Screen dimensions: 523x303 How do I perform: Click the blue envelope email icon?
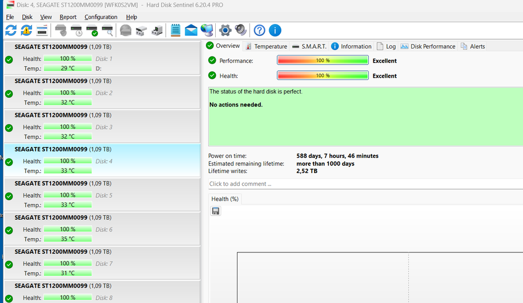point(191,30)
